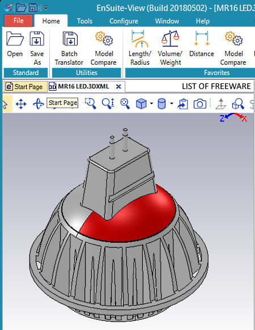Open the Help ribbon tab
The height and width of the screenshot is (330, 255).
coord(203,21)
